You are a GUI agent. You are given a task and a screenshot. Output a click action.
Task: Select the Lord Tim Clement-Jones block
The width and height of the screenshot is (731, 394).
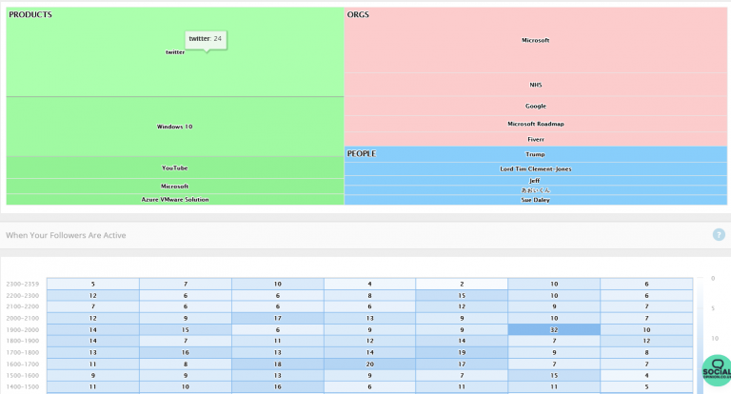[x=536, y=168]
